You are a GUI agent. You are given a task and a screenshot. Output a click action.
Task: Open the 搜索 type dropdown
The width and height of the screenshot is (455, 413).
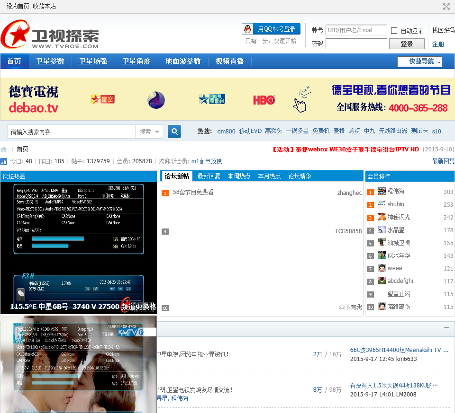149,132
